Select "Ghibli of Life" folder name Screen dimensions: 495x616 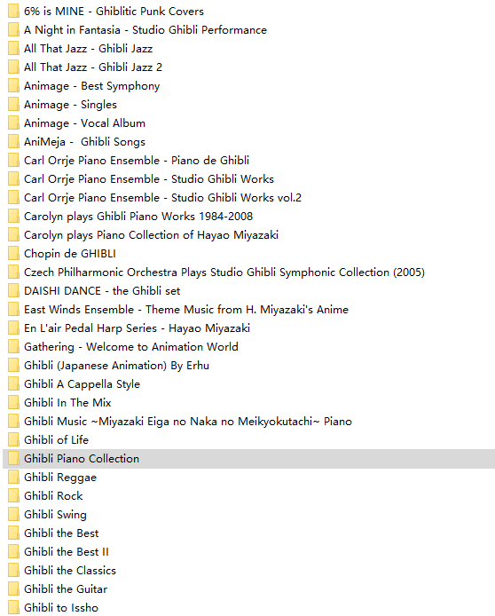pyautogui.click(x=57, y=440)
